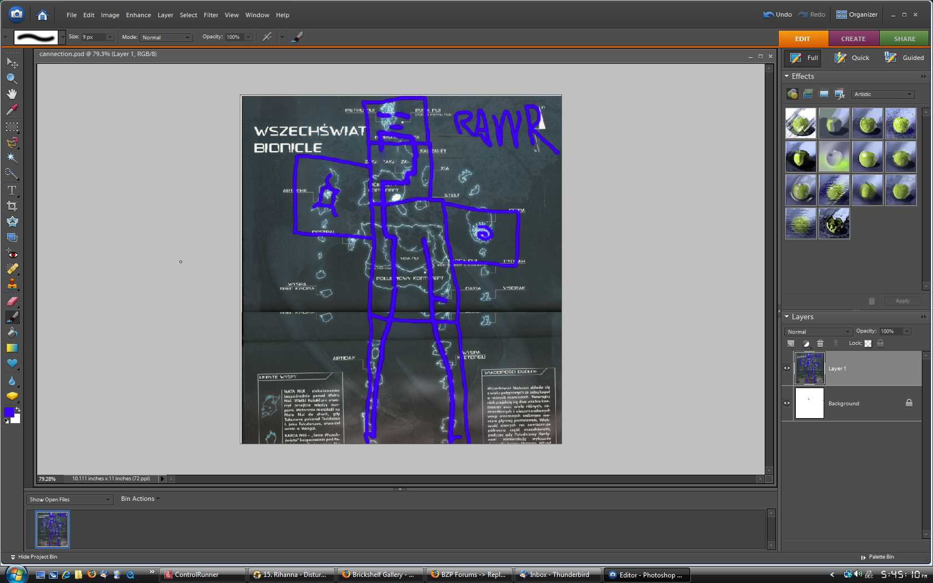The width and height of the screenshot is (933, 583).
Task: Select the Red Eye Removal tool
Action: click(x=12, y=254)
